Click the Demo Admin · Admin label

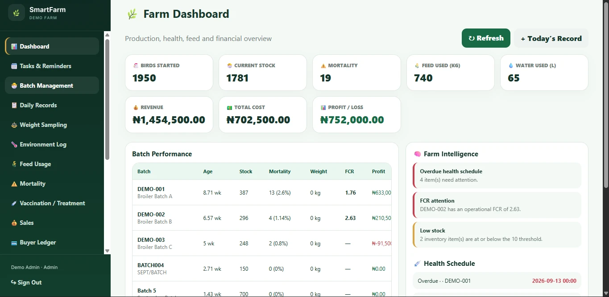(x=34, y=267)
